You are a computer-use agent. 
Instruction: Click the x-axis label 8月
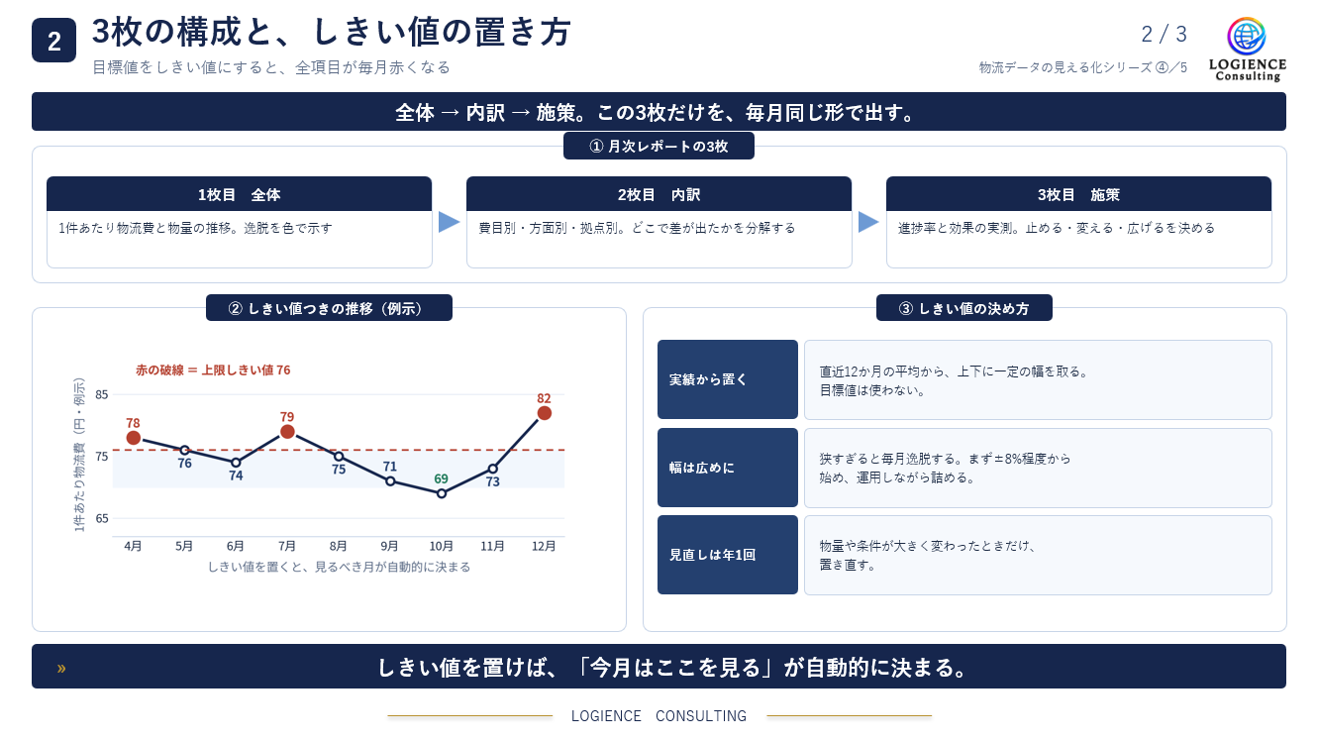pos(339,546)
